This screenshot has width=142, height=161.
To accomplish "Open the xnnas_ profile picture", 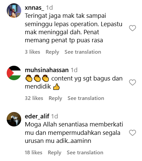I will [x=14, y=10].
